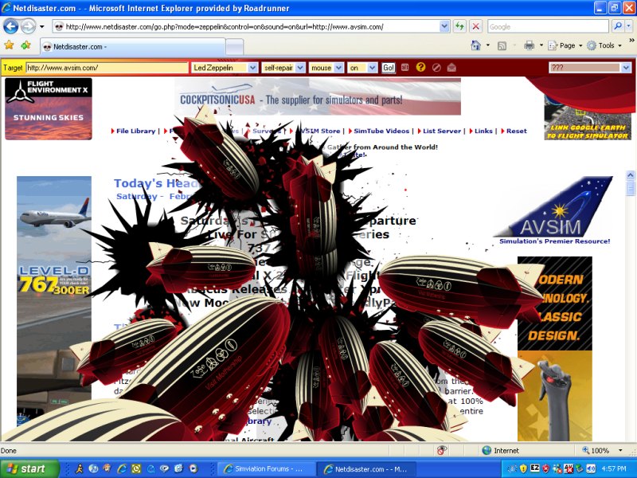Screen dimensions: 637x478
Task: Click the AIM running man quick launch icon
Action: (x=79, y=468)
